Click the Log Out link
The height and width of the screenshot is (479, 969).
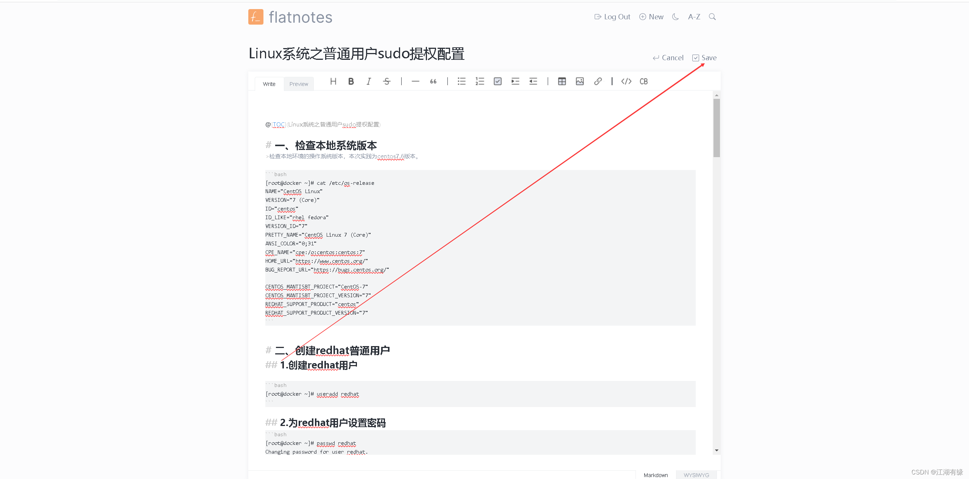tap(612, 17)
